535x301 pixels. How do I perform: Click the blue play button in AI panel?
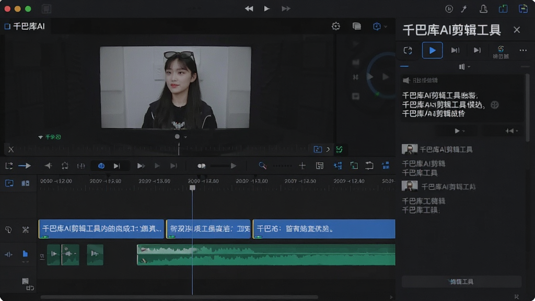(x=432, y=51)
